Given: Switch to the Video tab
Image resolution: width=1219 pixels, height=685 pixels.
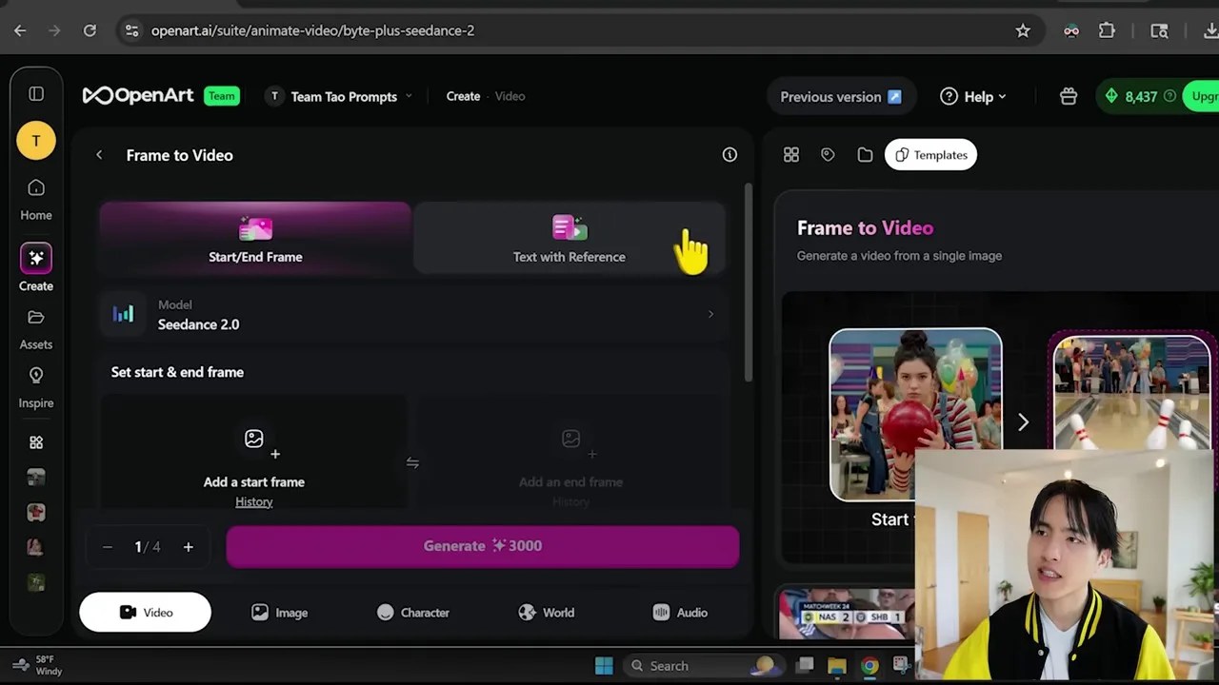Looking at the screenshot, I should (x=145, y=612).
